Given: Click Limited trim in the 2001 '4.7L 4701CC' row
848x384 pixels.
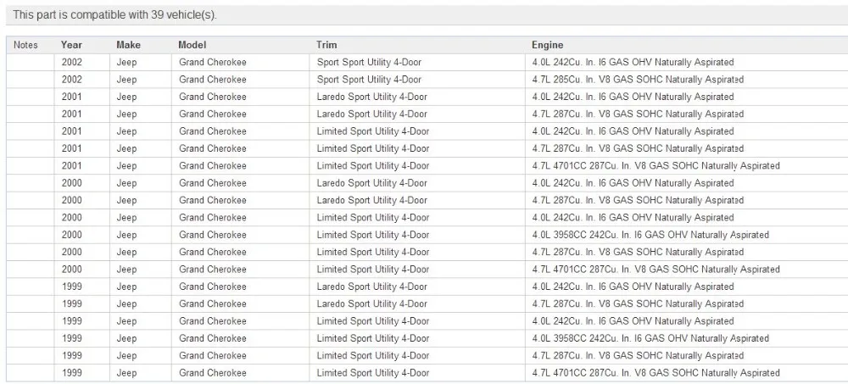Looking at the screenshot, I should pos(373,165).
